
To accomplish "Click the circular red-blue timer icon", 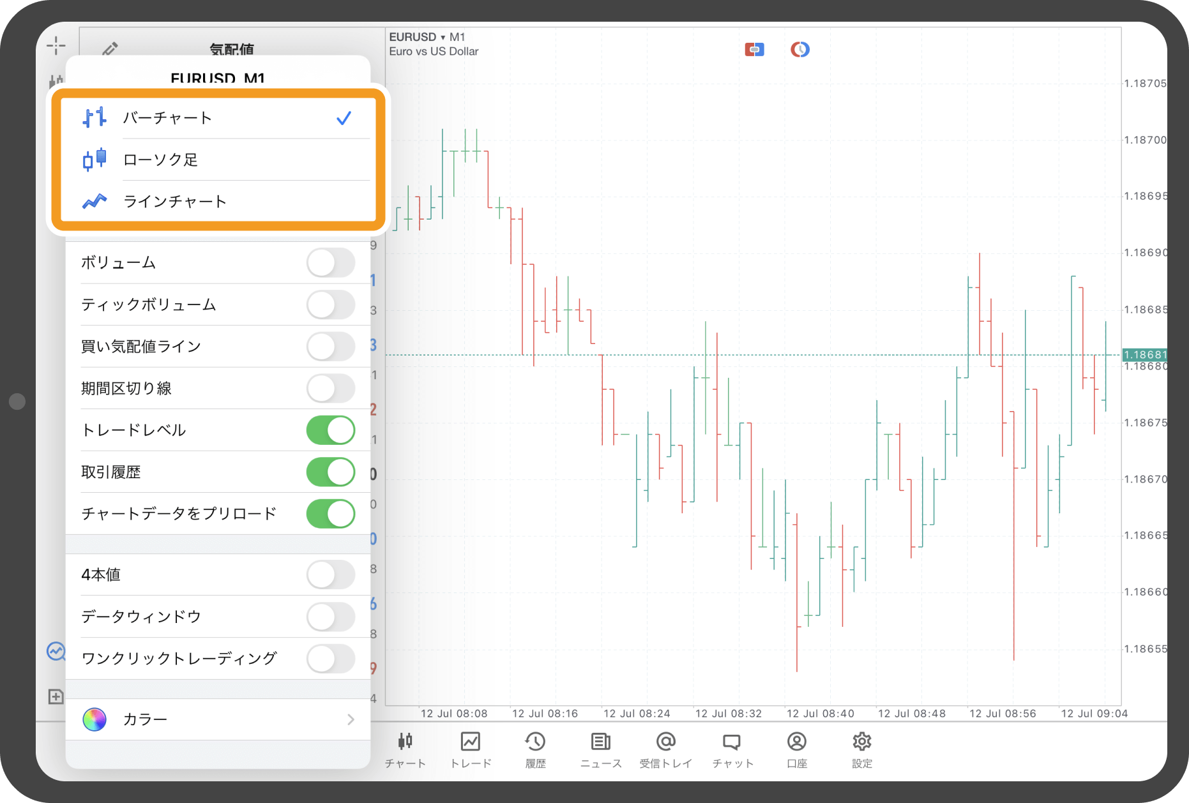I will tap(800, 49).
